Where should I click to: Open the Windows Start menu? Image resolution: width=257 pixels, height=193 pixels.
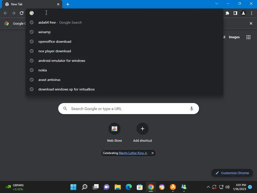(x=73, y=187)
